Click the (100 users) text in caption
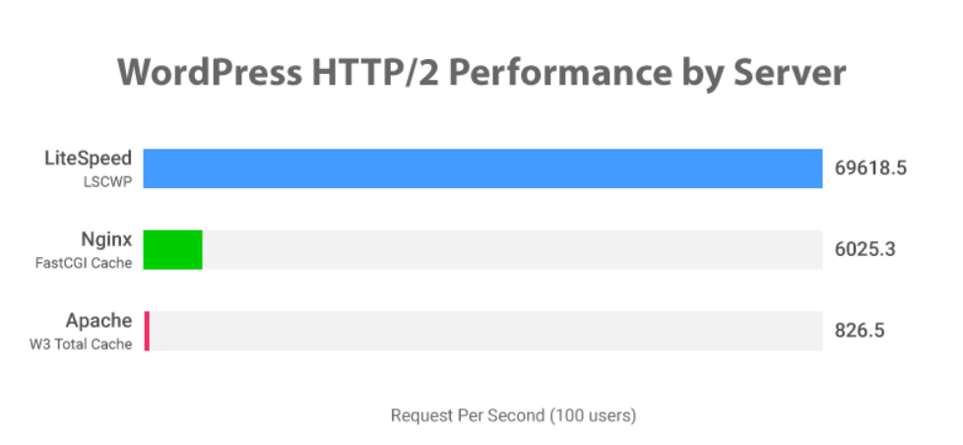The width and height of the screenshot is (963, 445). click(x=592, y=414)
